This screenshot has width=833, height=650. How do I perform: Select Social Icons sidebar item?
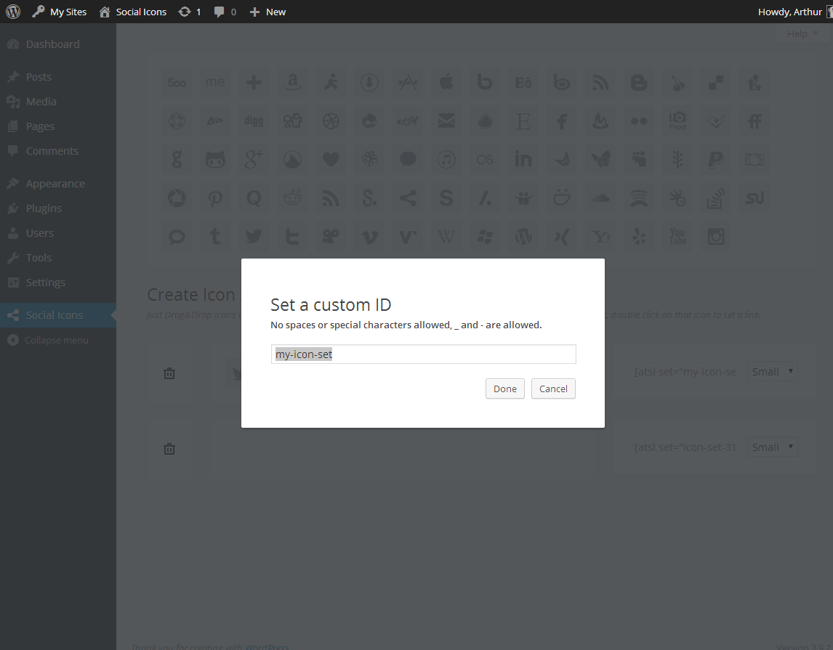pos(58,315)
